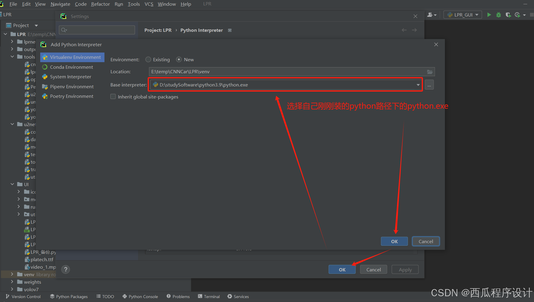Open the Version Control tool window
The height and width of the screenshot is (302, 534).
click(x=23, y=297)
